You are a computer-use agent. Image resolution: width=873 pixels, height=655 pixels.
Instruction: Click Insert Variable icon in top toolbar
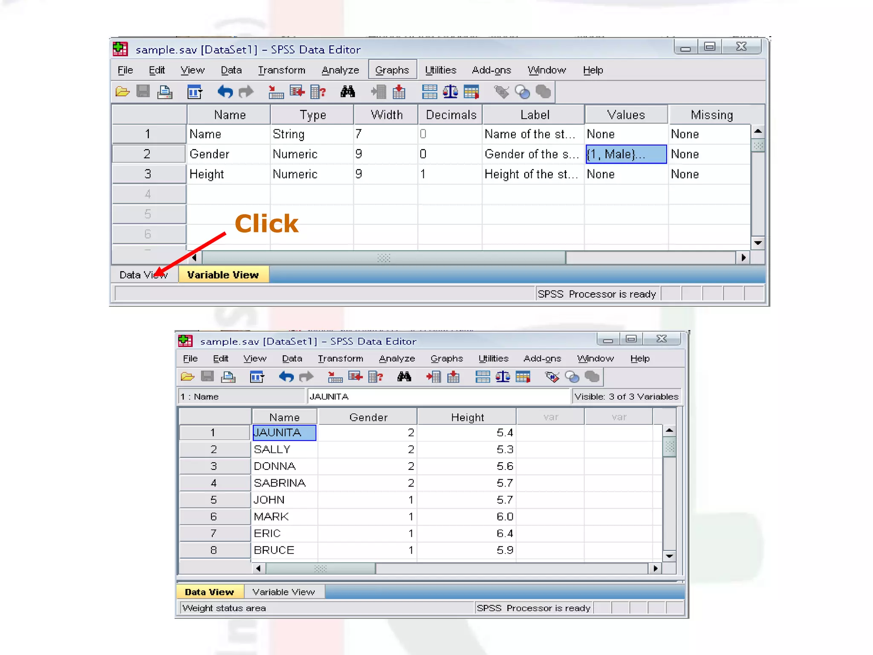point(399,92)
